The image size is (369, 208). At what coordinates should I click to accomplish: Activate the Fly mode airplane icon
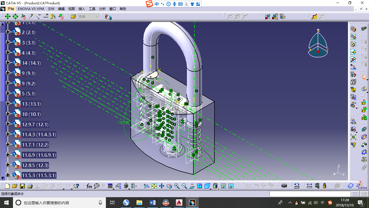[146, 186]
